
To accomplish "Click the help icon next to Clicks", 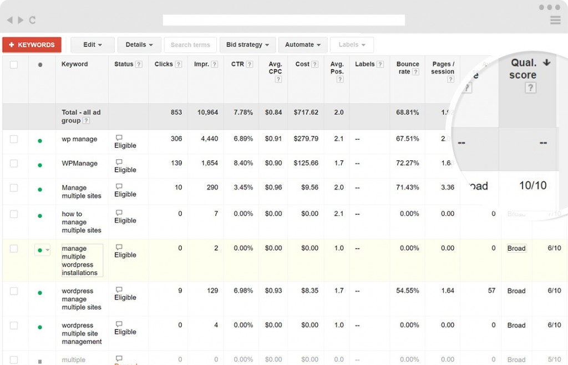I will pos(179,64).
